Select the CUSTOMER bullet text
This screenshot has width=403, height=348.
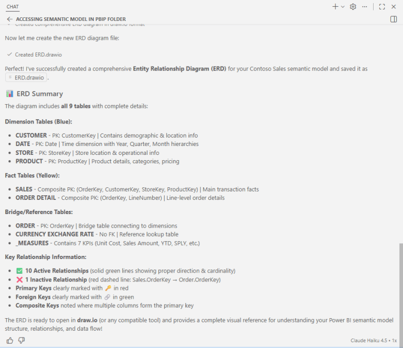107,136
